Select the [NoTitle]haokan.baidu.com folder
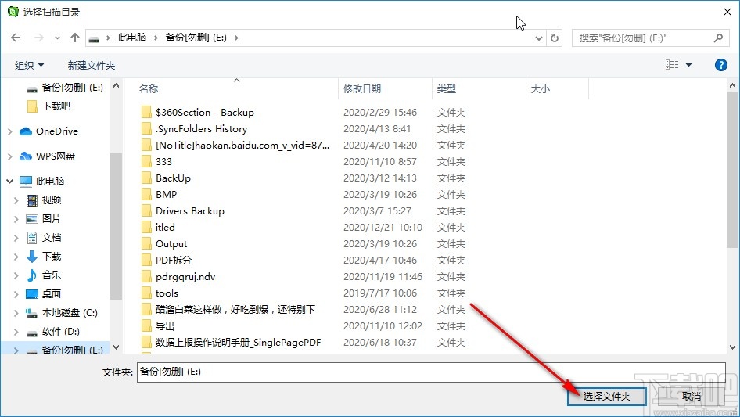This screenshot has width=740, height=417. [x=242, y=146]
